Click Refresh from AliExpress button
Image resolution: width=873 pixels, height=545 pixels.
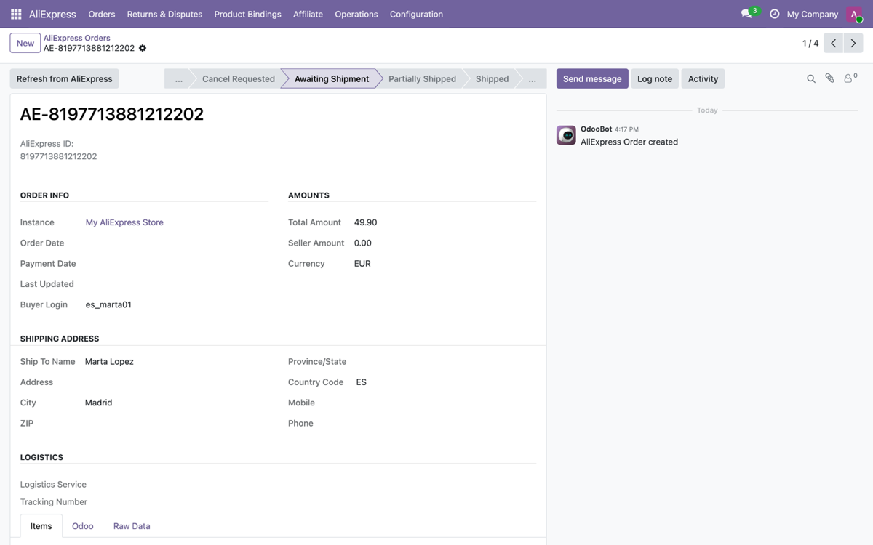(65, 78)
